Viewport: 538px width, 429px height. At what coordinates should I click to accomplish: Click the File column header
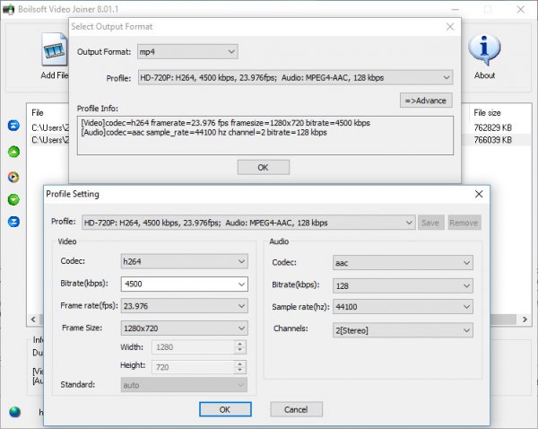(x=38, y=113)
